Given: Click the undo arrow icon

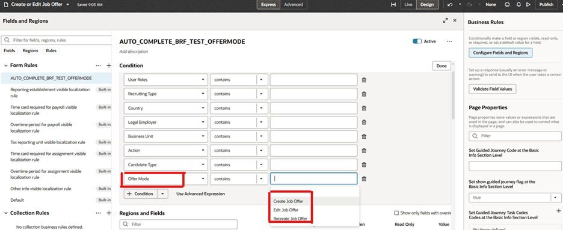Looking at the screenshot, I should tap(450, 5).
